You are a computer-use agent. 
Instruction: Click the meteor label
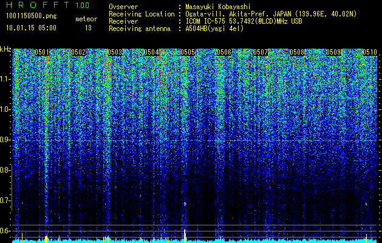pos(86,19)
